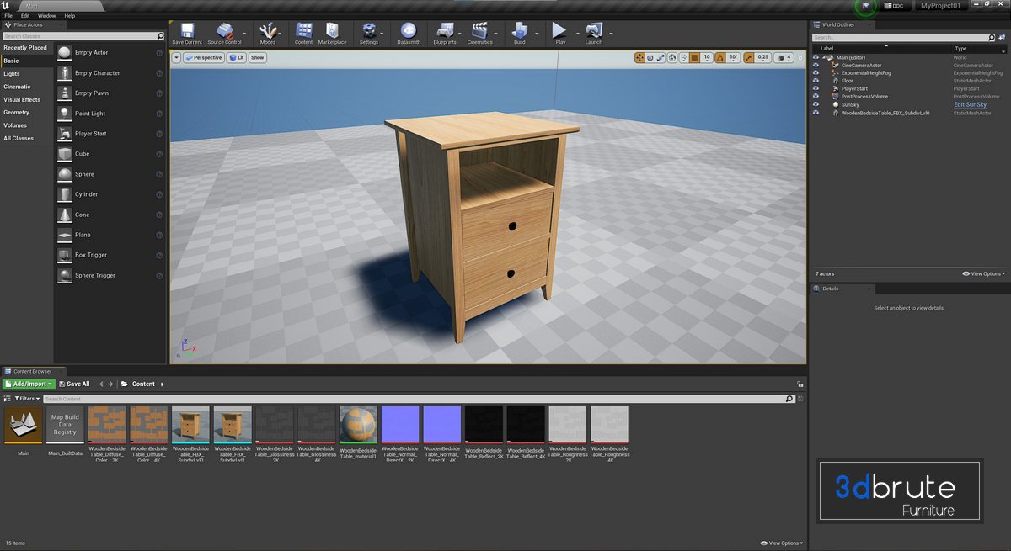
Task: Click the Save Current toolbar icon
Action: tap(186, 32)
